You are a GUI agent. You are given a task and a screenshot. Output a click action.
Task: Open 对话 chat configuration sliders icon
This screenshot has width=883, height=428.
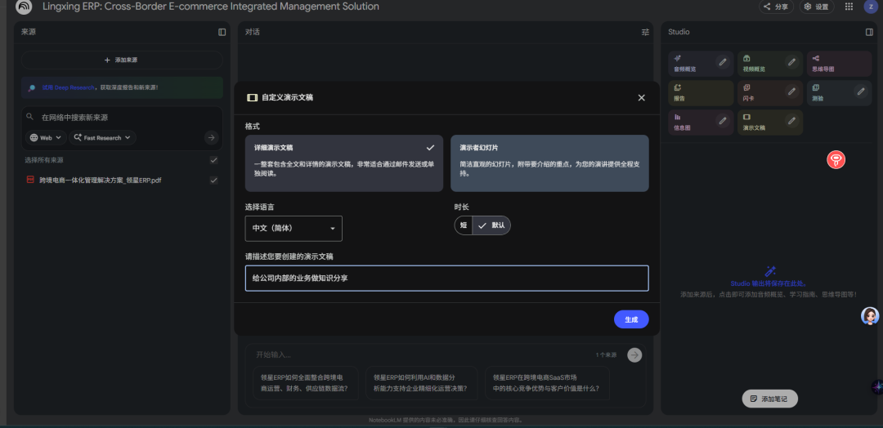[645, 32]
